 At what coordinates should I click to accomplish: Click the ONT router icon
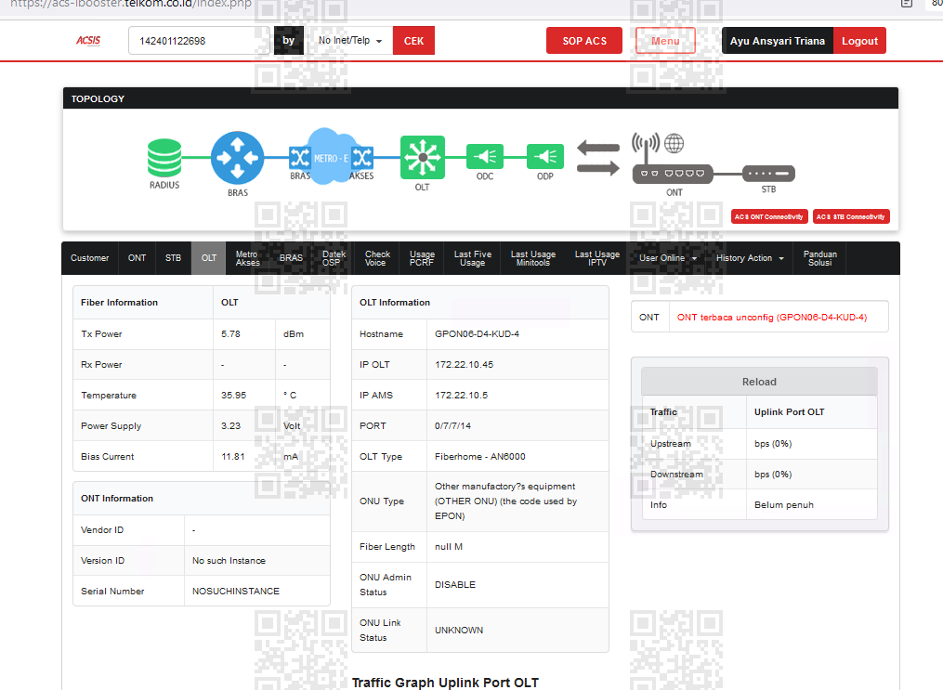[673, 174]
